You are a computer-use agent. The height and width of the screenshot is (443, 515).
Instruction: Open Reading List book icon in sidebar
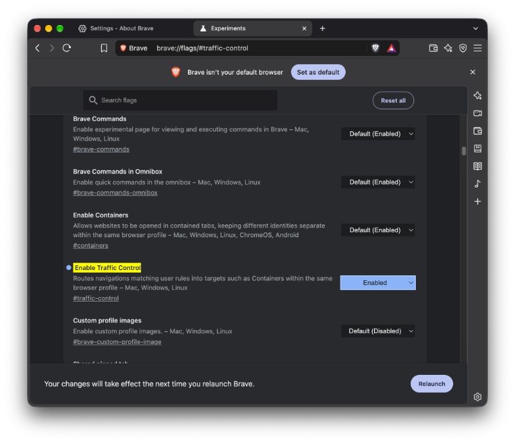478,167
